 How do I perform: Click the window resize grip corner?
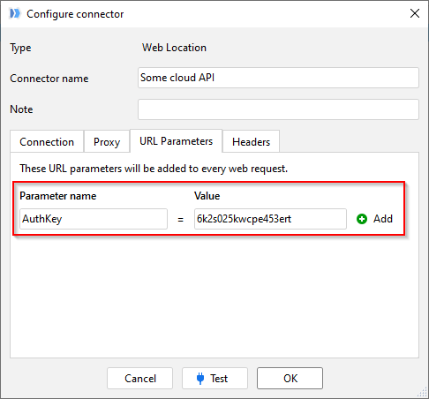point(422,393)
